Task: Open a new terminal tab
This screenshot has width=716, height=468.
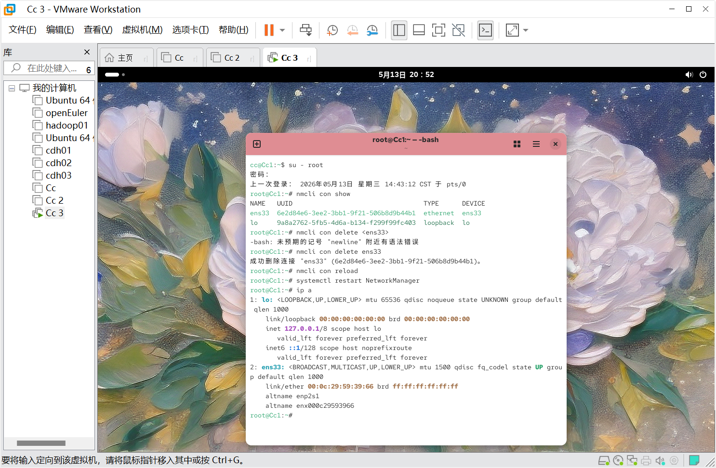Action: click(x=257, y=144)
